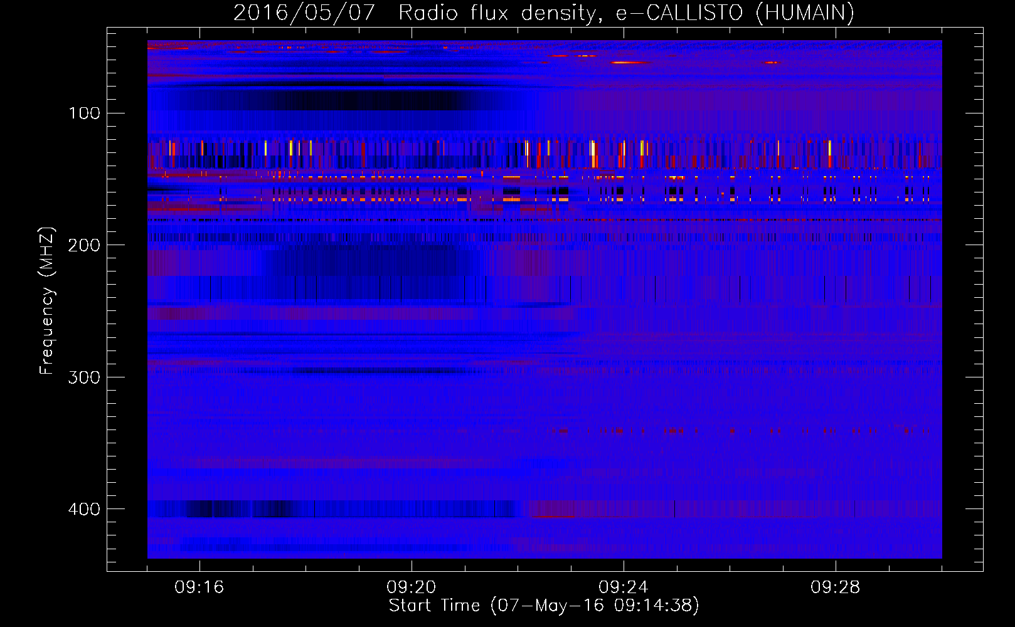Image resolution: width=1015 pixels, height=627 pixels.
Task: Click the plot title 'Radio flux density, e-CALLISTO (HUMAIN)'
Action: (626, 13)
